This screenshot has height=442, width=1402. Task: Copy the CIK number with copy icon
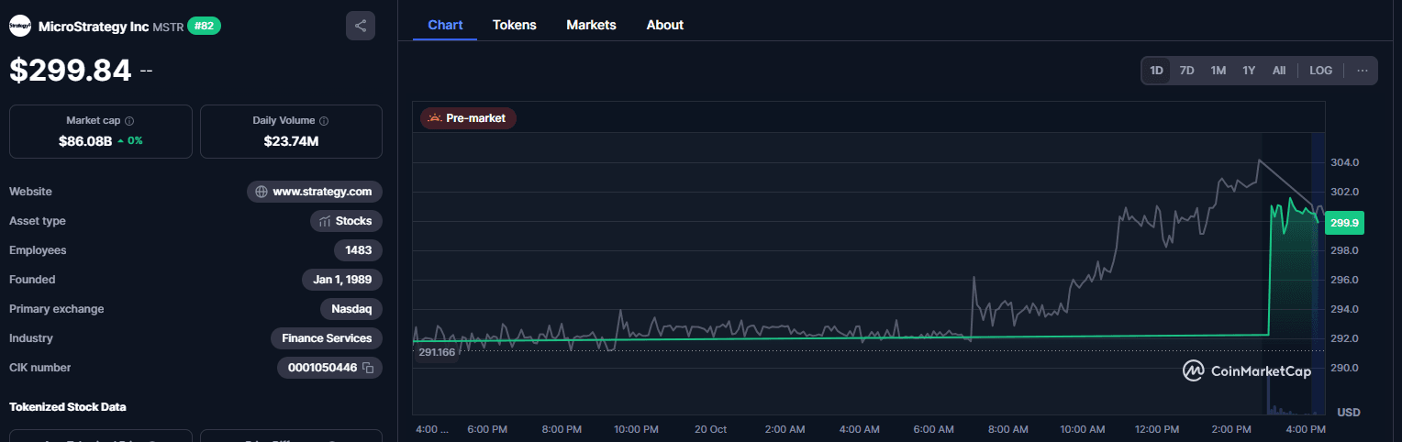(368, 368)
